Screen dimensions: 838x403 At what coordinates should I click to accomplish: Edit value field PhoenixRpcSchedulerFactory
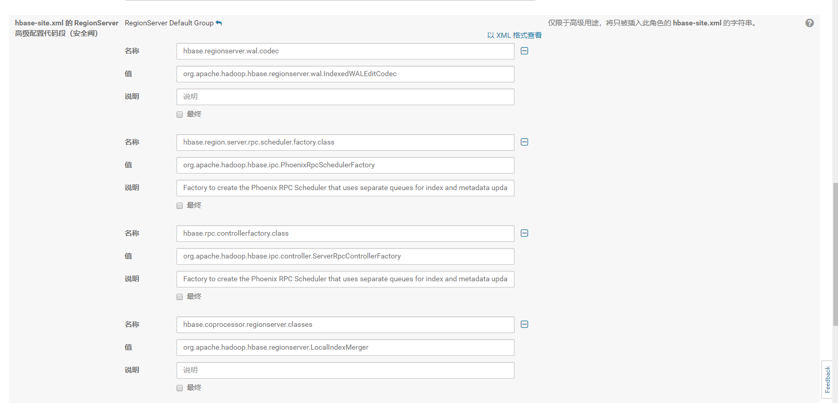(x=345, y=165)
